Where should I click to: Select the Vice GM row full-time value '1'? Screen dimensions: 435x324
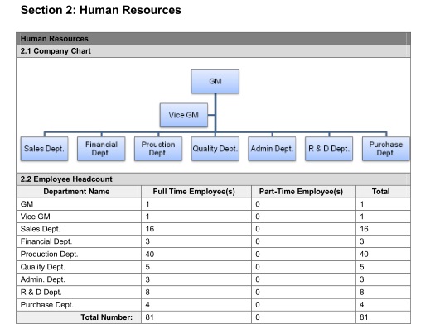pos(147,217)
